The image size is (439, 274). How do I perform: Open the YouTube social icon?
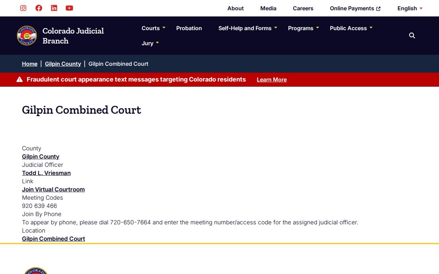coord(69,8)
